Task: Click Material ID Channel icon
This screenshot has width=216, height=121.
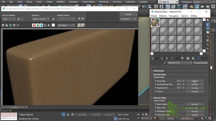Action: (188, 58)
